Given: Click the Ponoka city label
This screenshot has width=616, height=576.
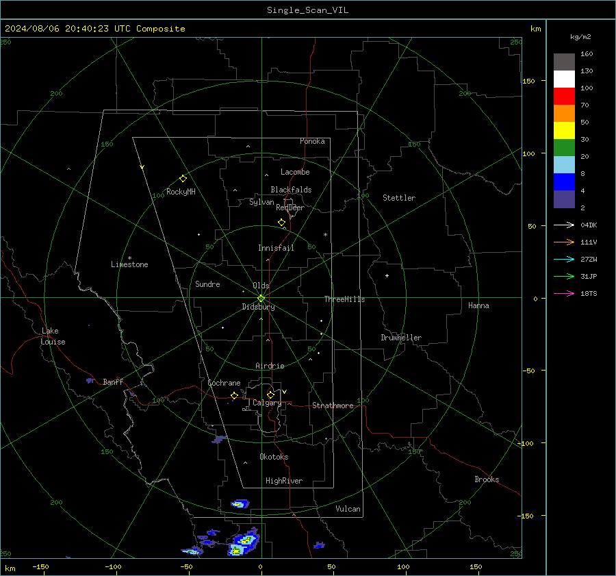Looking at the screenshot, I should (x=312, y=141).
